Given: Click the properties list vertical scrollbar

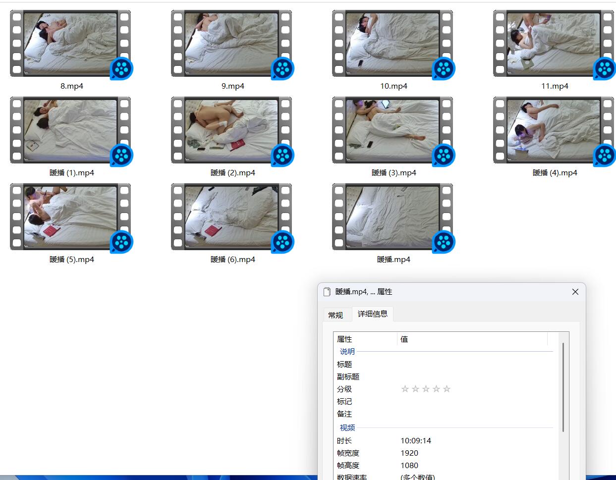Looking at the screenshot, I should (563, 386).
